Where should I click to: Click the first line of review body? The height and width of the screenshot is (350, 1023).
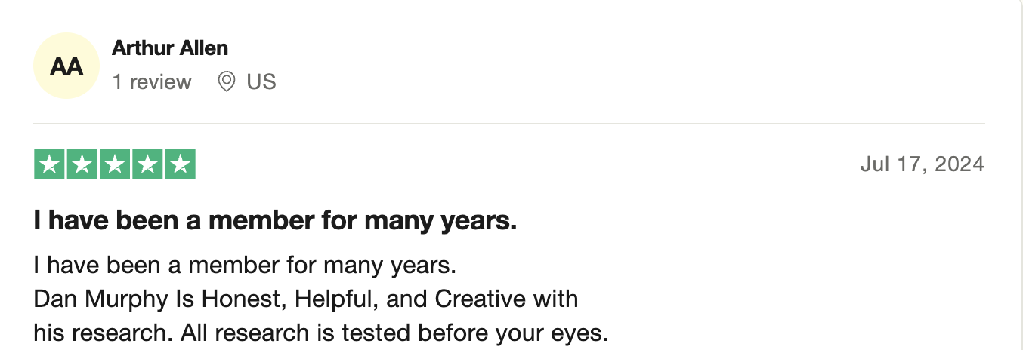[246, 266]
